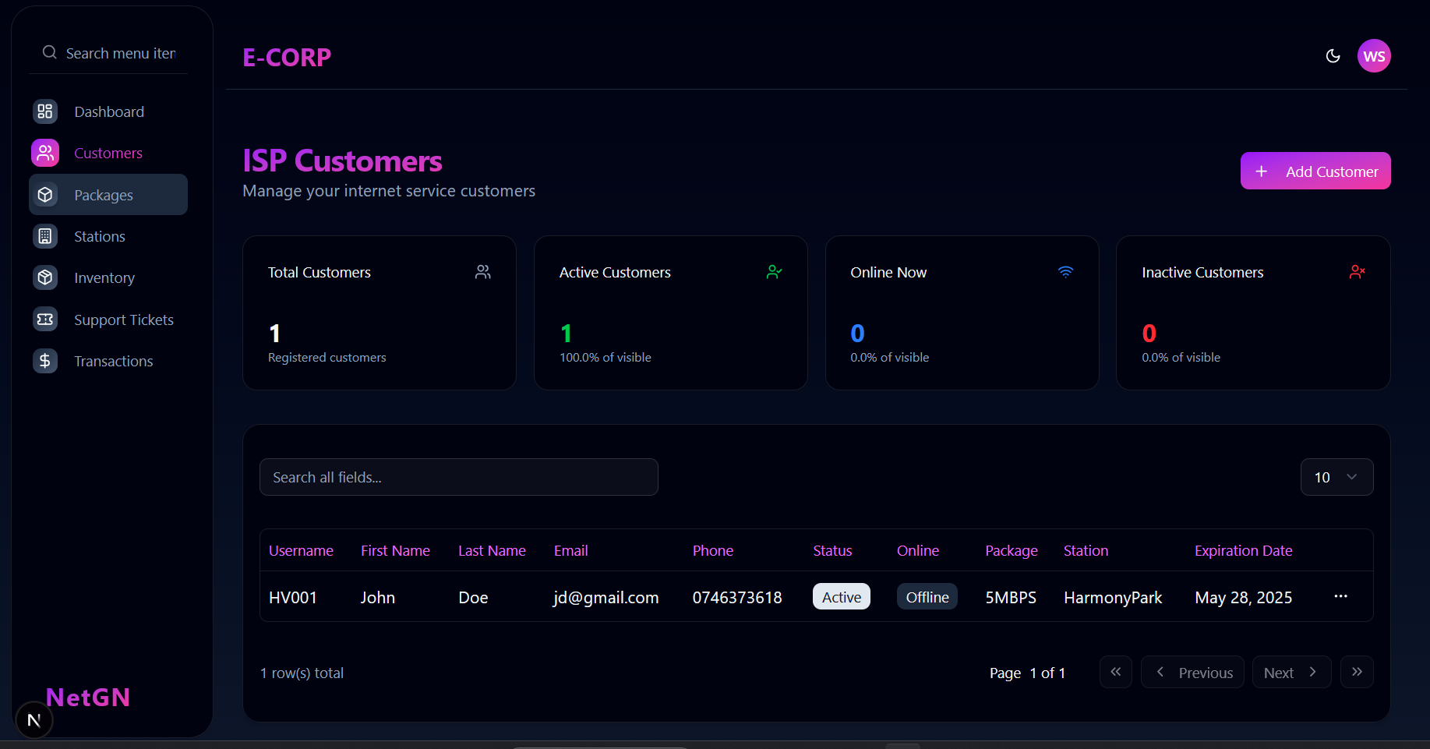Screen dimensions: 1430x749
Task: Focus the Search all fields input
Action: coord(458,477)
